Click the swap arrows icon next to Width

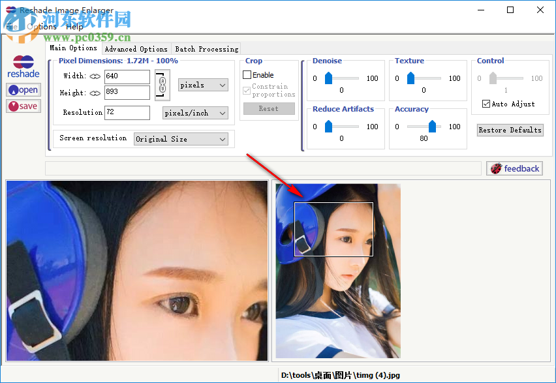(96, 77)
